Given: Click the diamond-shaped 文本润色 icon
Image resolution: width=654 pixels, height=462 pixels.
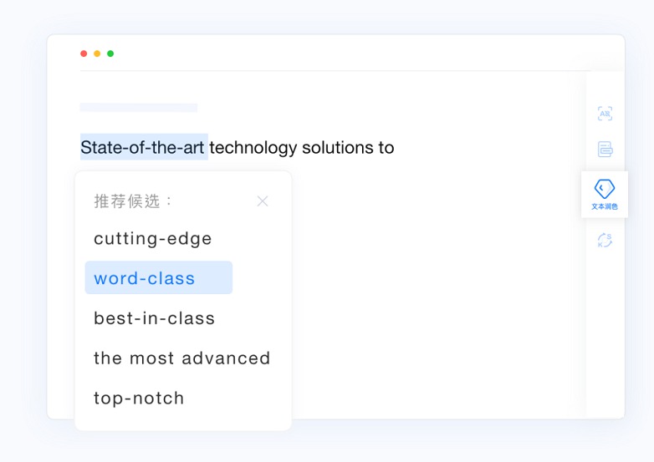Looking at the screenshot, I should [605, 189].
